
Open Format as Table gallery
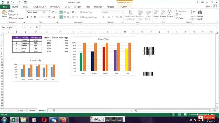pyautogui.click(x=140, y=15)
